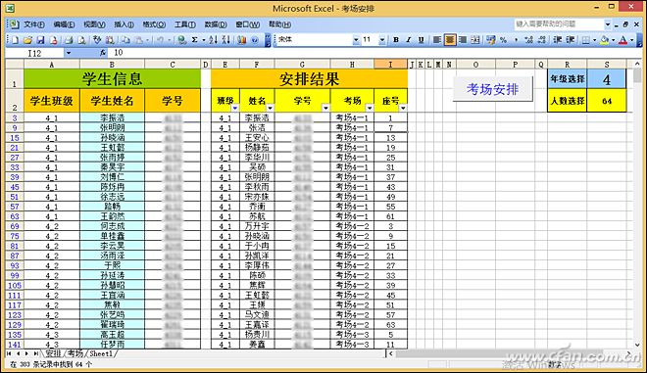647x373 pixels.
Task: Select column G header
Action: pyautogui.click(x=302, y=65)
